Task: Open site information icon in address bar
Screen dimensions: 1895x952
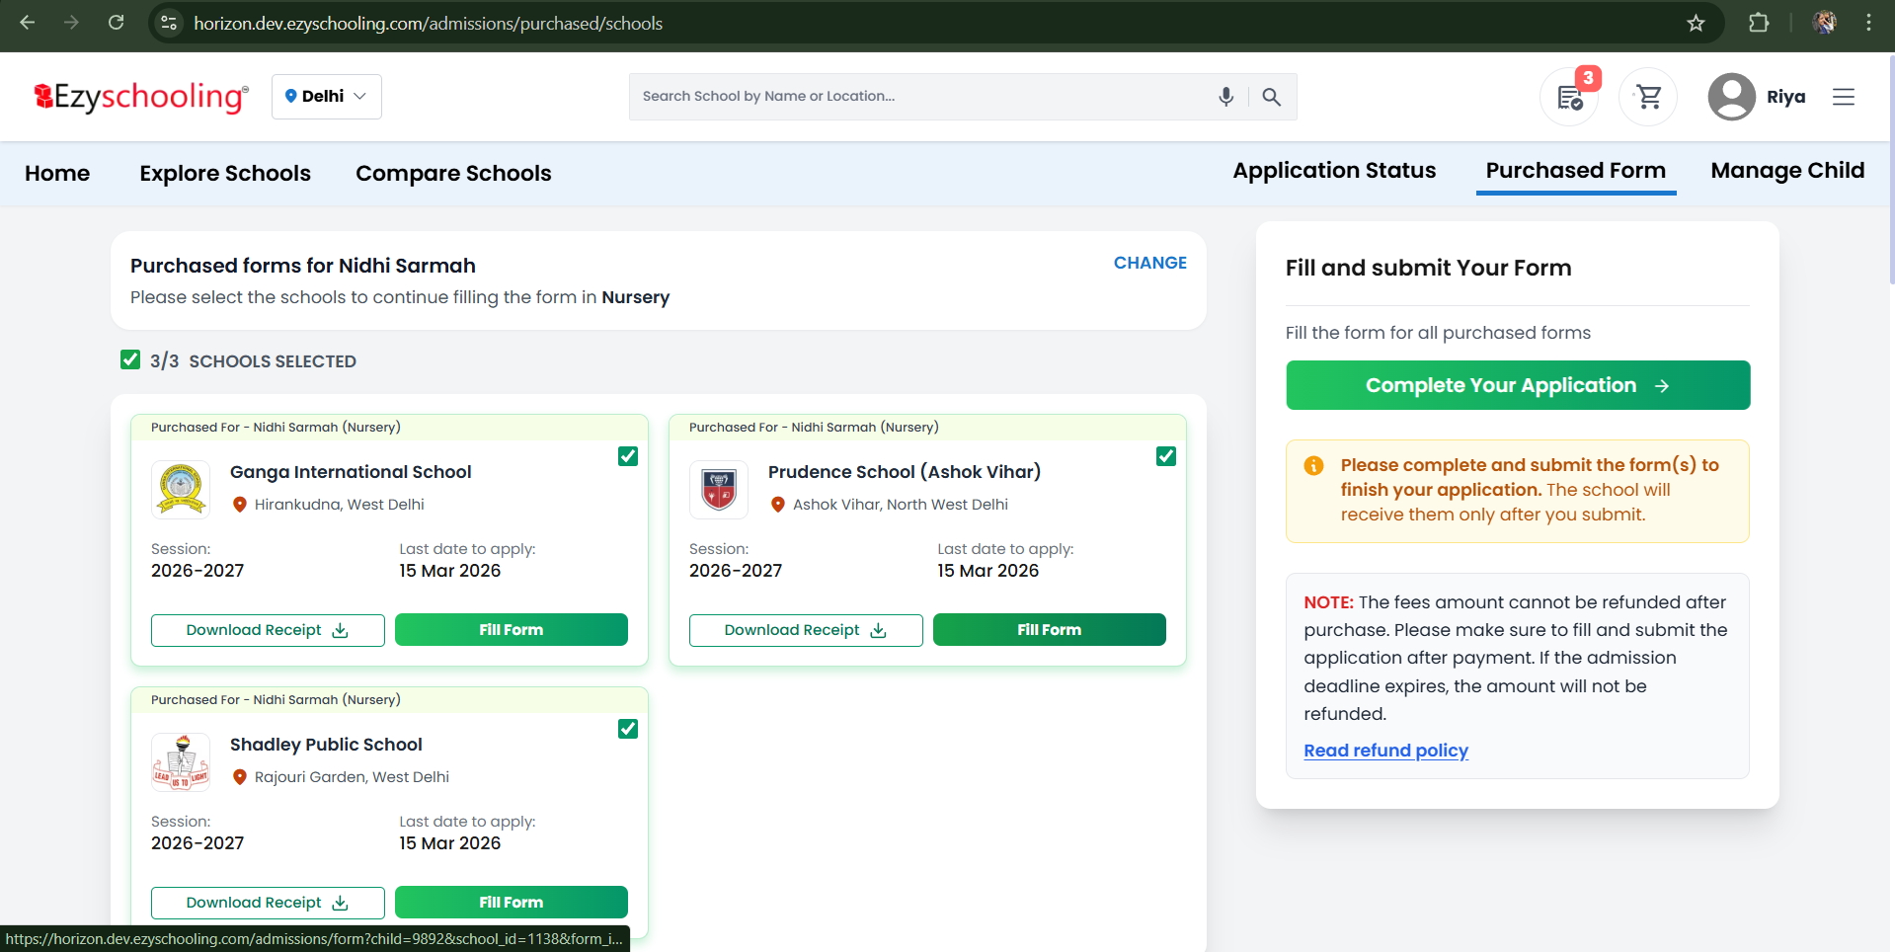Action: [x=169, y=23]
